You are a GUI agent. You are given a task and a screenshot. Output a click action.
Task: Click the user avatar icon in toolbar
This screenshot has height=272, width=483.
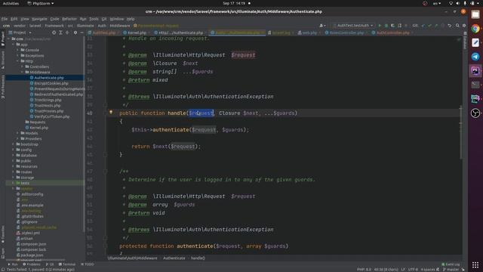322,26
